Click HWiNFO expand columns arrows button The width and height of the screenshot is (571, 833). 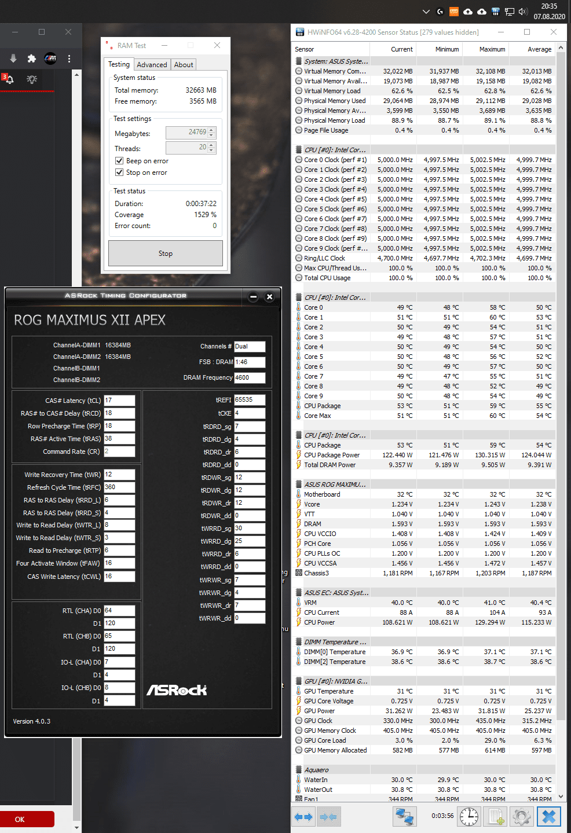[303, 817]
